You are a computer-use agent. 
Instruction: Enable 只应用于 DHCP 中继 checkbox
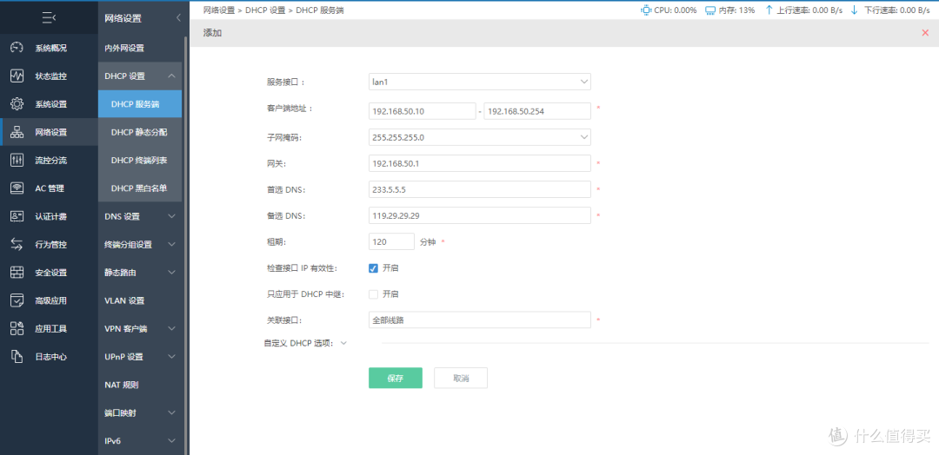(373, 294)
